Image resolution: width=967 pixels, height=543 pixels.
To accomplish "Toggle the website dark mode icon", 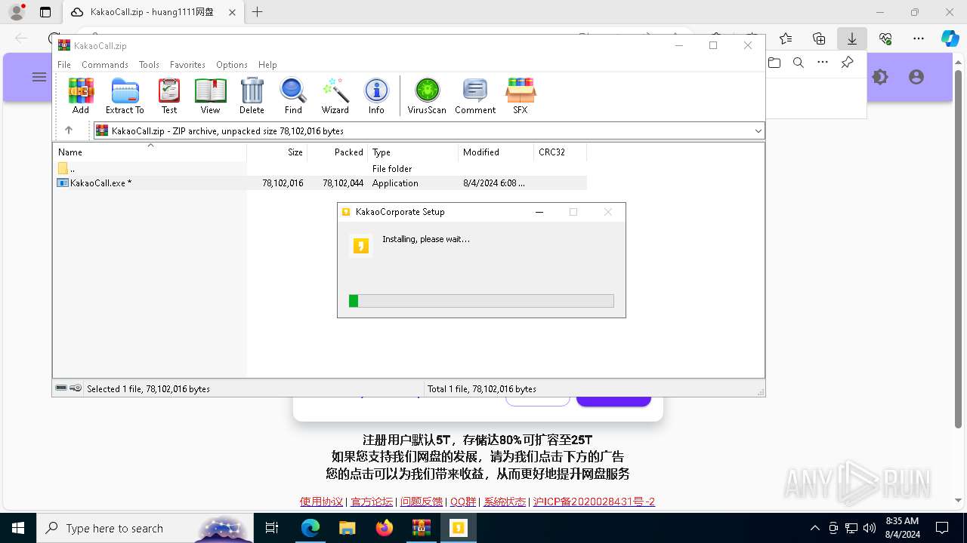I will pyautogui.click(x=880, y=77).
